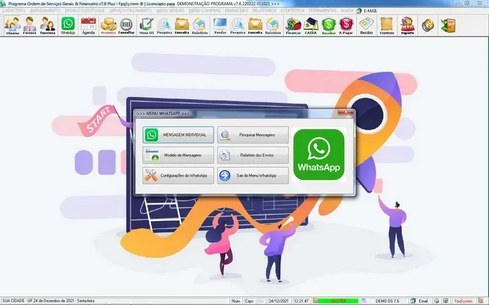Open the Agenda calendar icon
The image size is (489, 305).
click(89, 26)
